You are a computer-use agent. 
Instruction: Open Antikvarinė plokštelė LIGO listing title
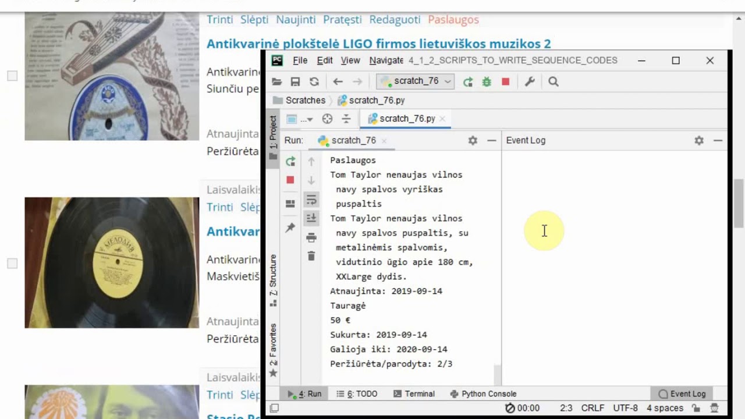coord(378,44)
